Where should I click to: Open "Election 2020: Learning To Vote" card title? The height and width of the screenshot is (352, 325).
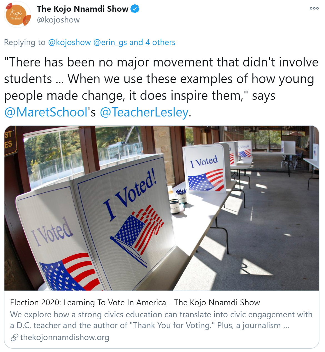(x=135, y=303)
